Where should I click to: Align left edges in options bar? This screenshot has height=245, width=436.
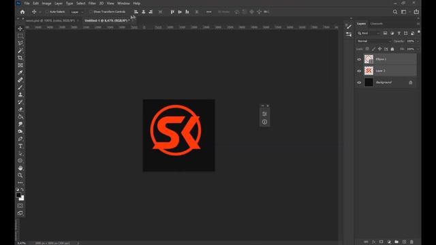point(136,12)
